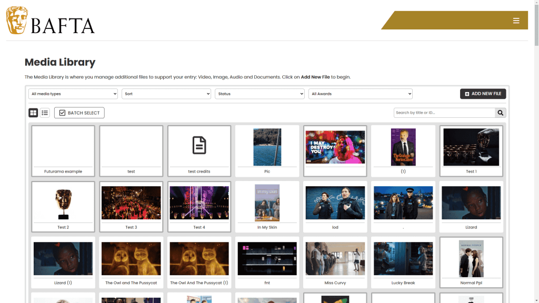Open the Normal Ppl media item

(471, 259)
